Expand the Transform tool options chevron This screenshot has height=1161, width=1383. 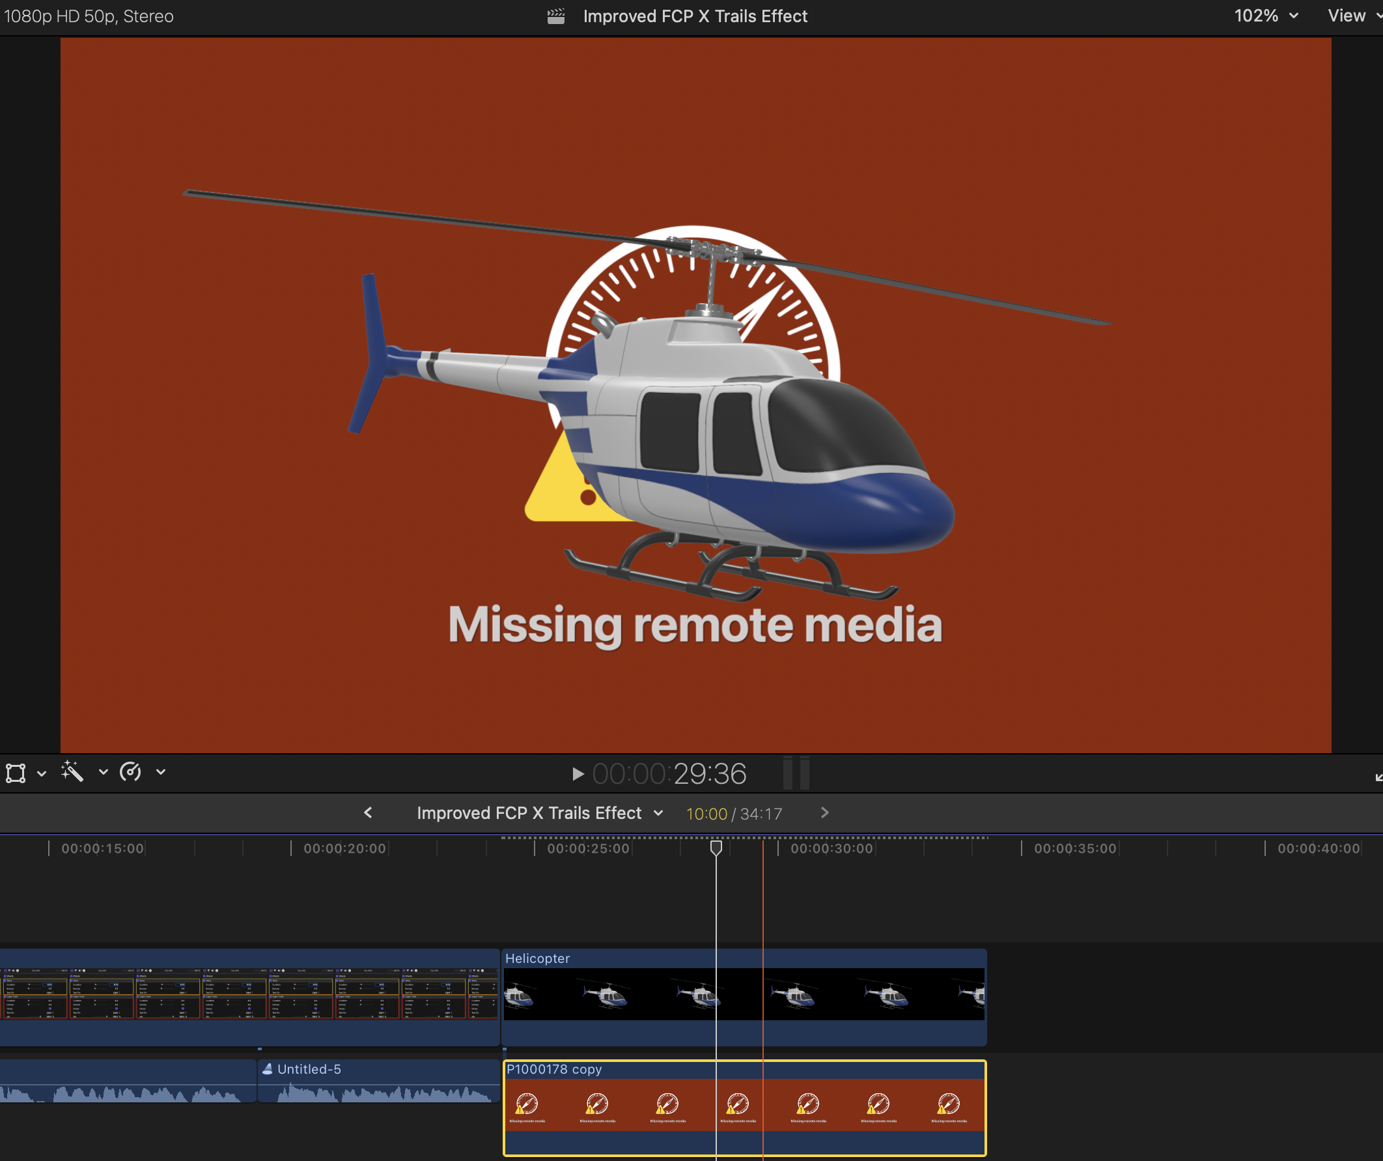[42, 773]
